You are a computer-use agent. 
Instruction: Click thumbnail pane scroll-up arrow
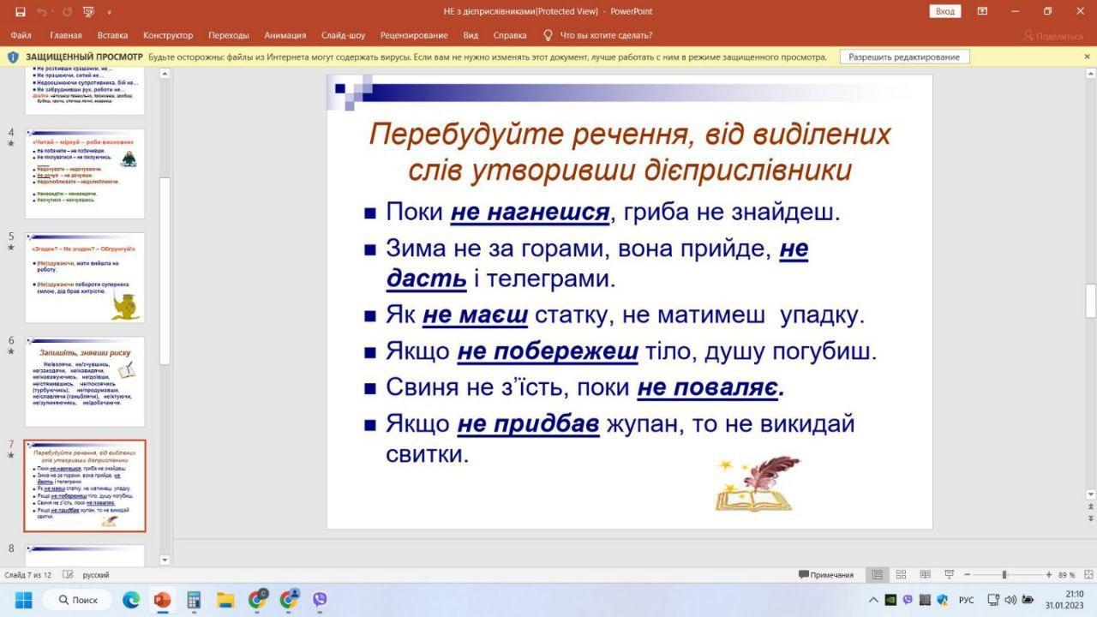click(165, 75)
